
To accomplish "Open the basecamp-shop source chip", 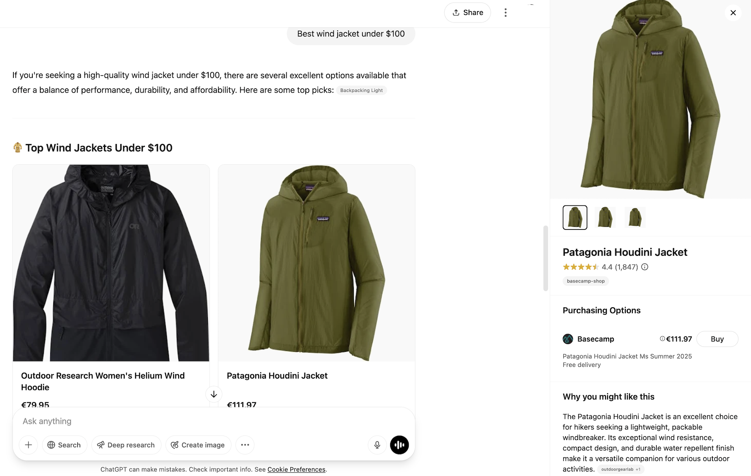I will click(585, 281).
